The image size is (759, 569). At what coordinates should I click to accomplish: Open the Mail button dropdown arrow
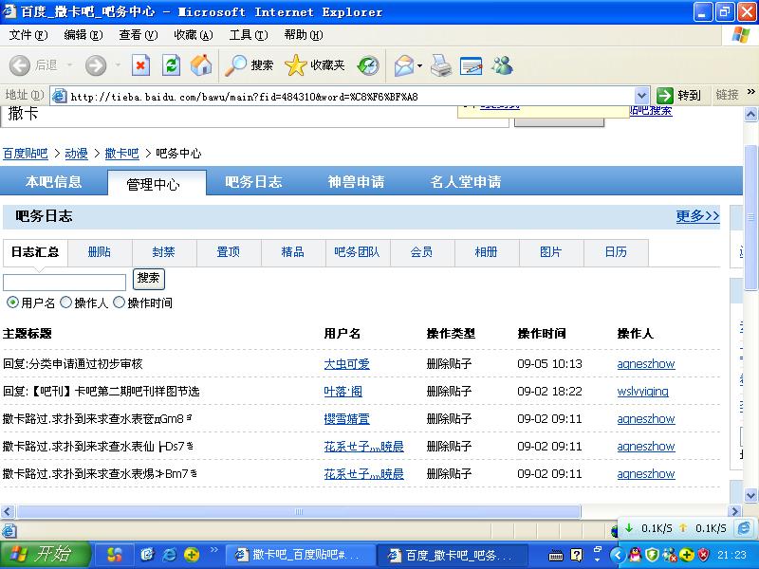(419, 65)
